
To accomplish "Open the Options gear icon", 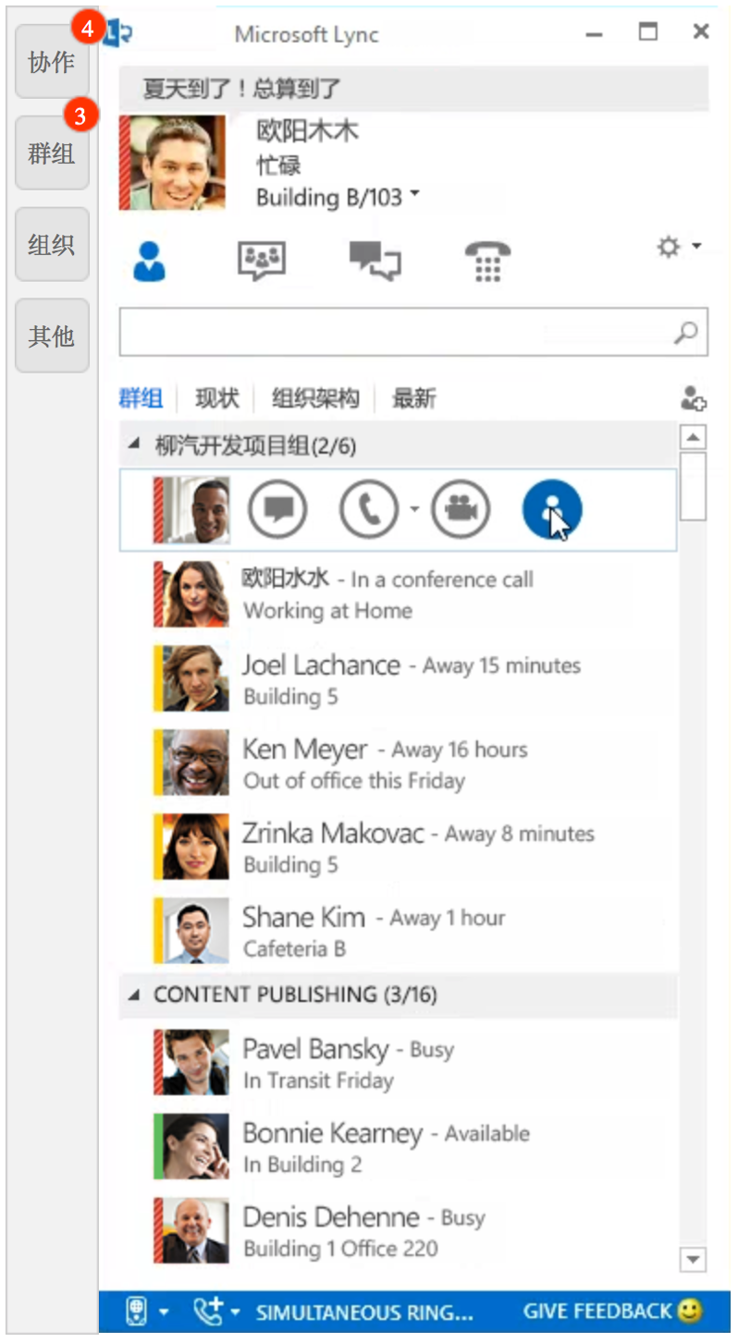I will (668, 247).
